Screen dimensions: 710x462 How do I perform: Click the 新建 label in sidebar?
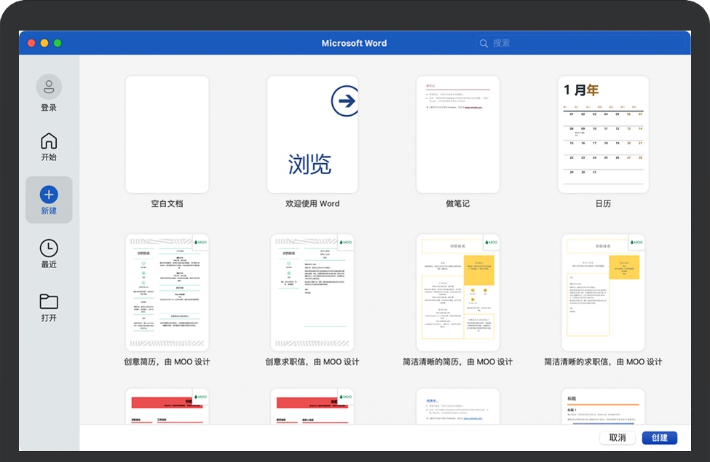coord(49,211)
